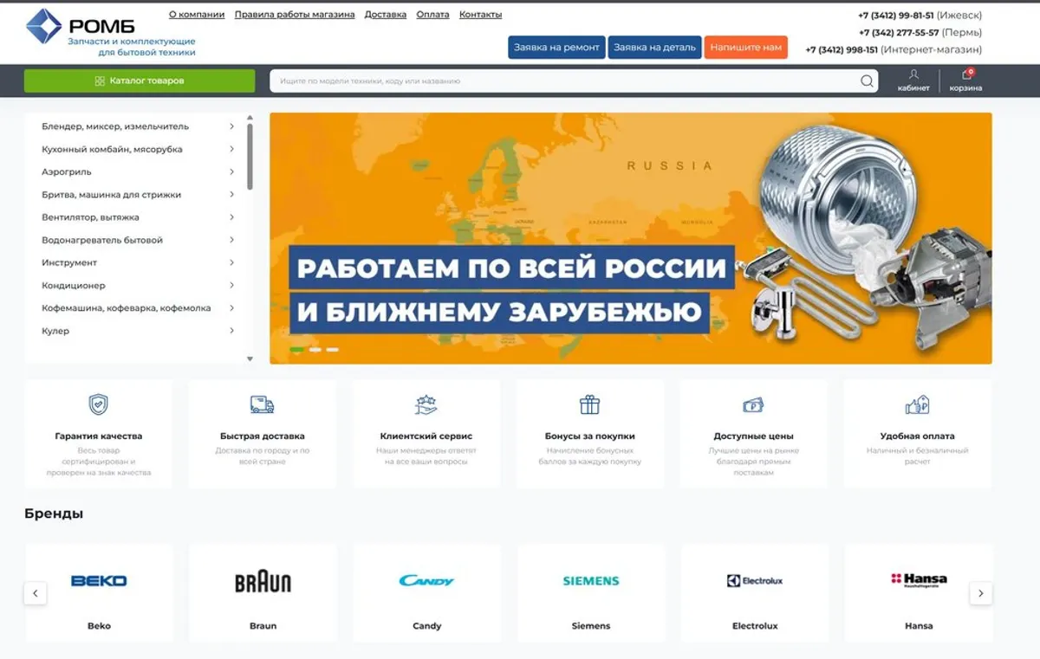The image size is (1040, 659).
Task: Open the Electrolux brand logo
Action: [x=755, y=581]
